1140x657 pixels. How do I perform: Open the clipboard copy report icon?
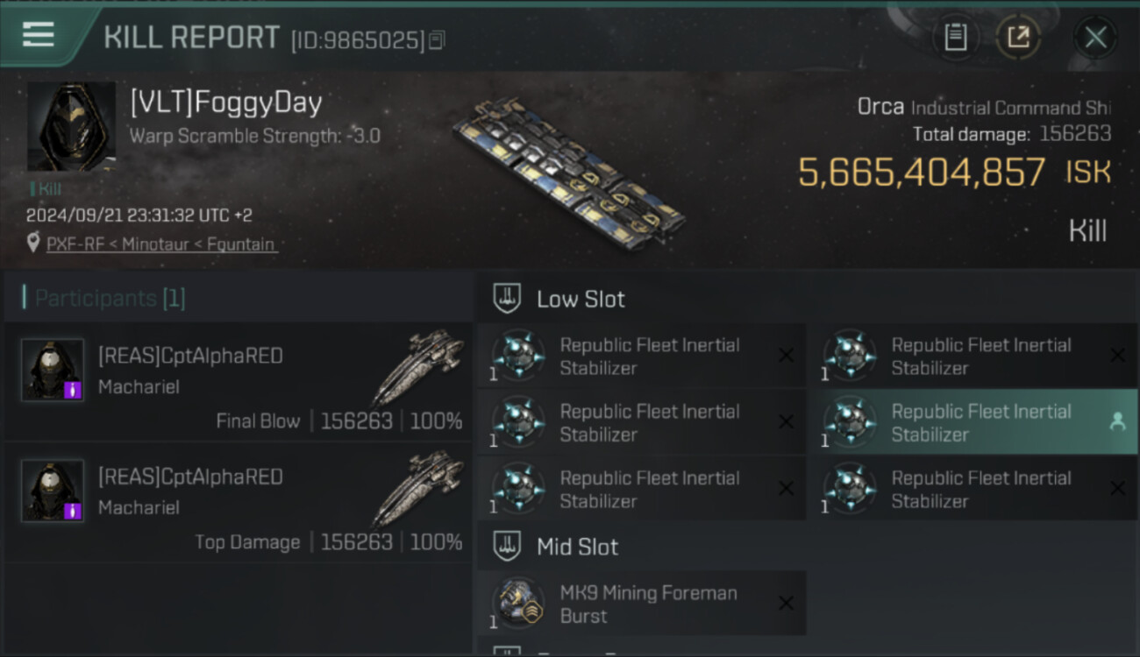tap(955, 38)
